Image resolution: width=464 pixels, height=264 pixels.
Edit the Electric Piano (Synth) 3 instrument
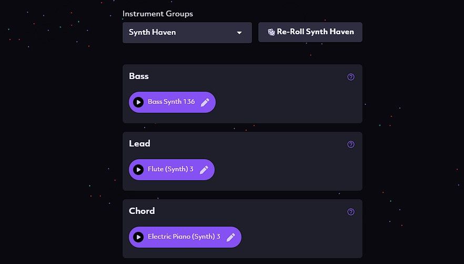coord(230,237)
